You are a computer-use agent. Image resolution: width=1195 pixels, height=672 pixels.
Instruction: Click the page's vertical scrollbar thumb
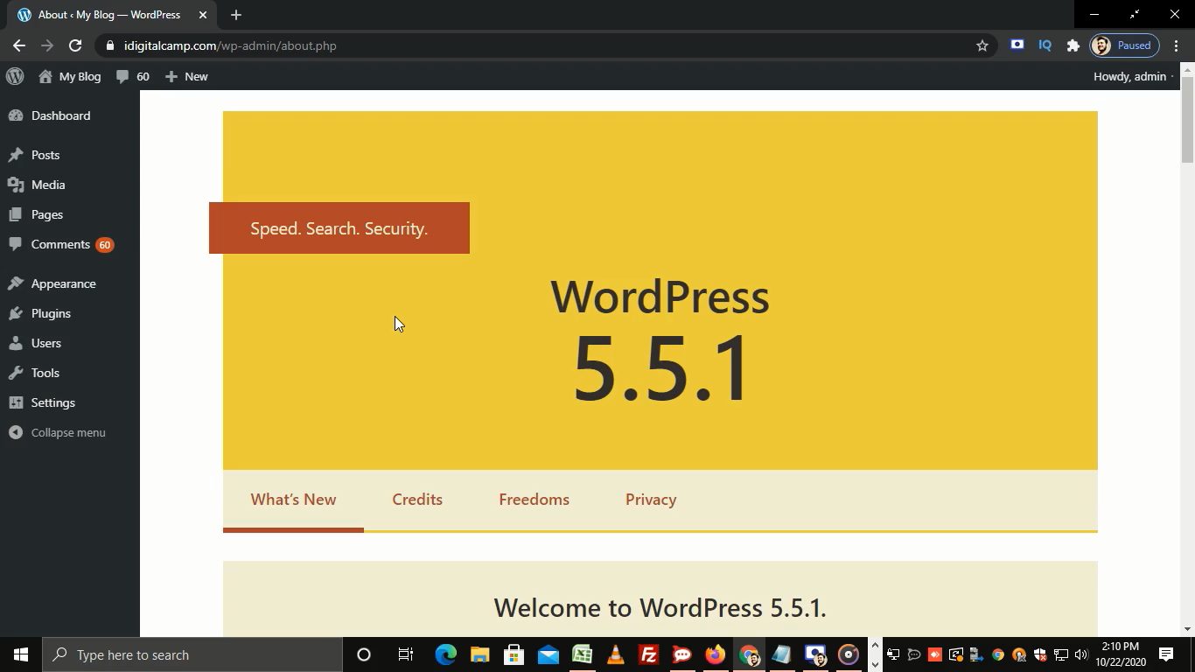(1187, 120)
